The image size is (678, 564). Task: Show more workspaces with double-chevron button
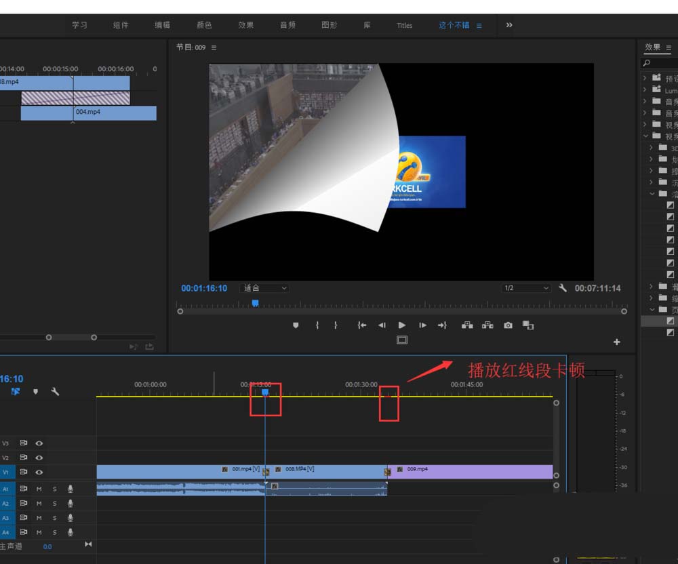click(x=509, y=25)
